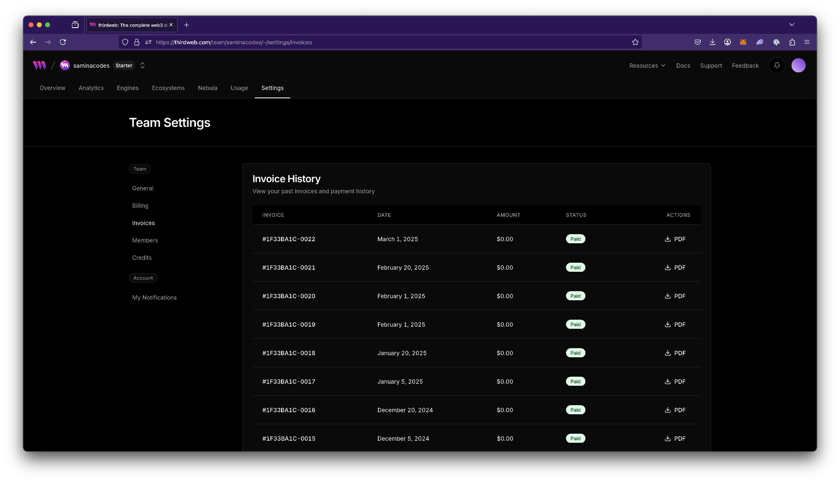This screenshot has width=840, height=482.
Task: Download PDF for invoice #1F33BA1C-0022
Action: (x=675, y=239)
